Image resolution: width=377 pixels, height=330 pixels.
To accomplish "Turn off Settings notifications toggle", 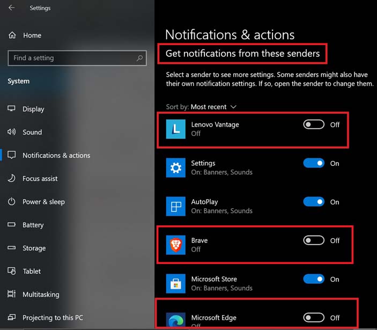I will 314,163.
